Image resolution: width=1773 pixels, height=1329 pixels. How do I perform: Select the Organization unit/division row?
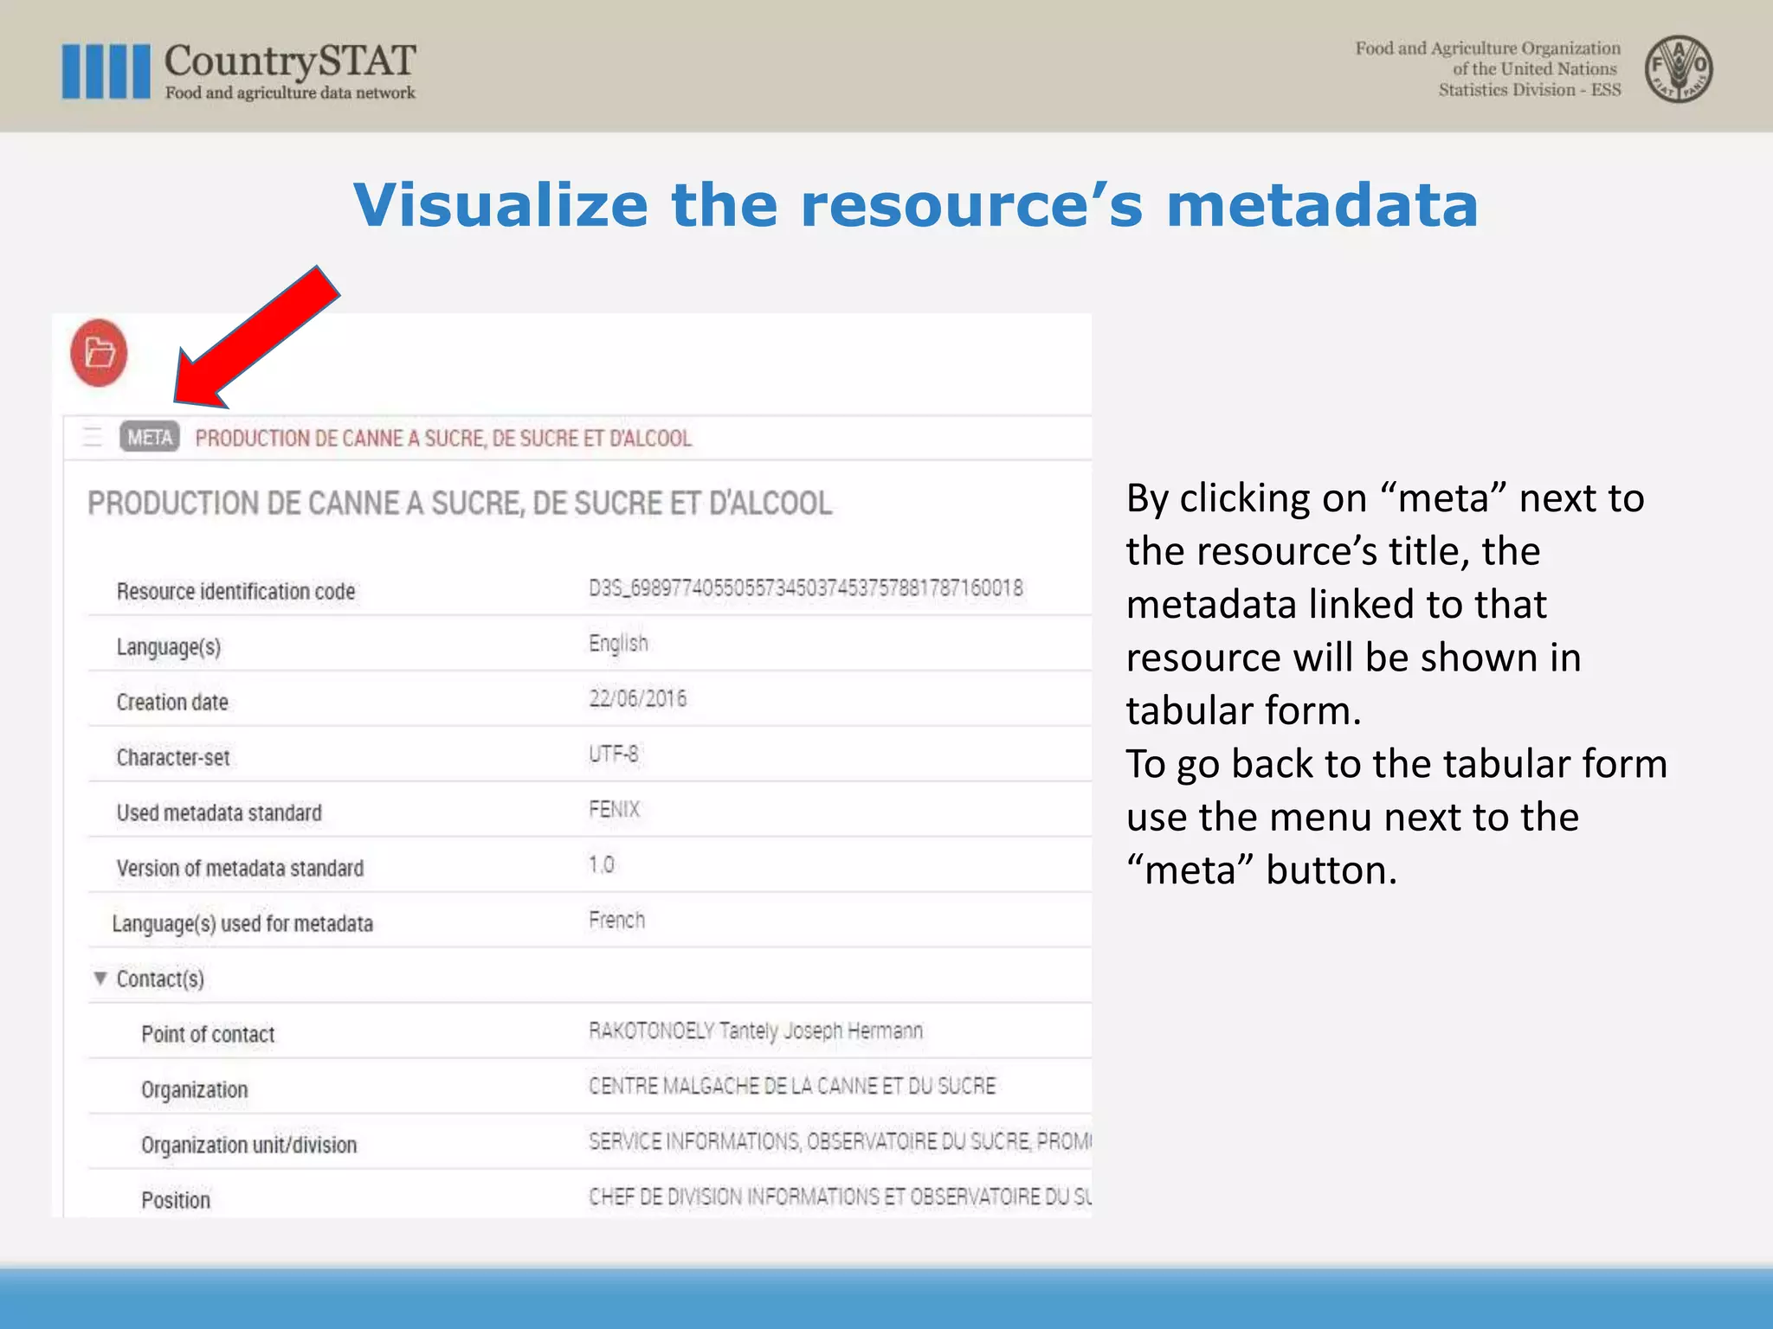[x=590, y=1142]
